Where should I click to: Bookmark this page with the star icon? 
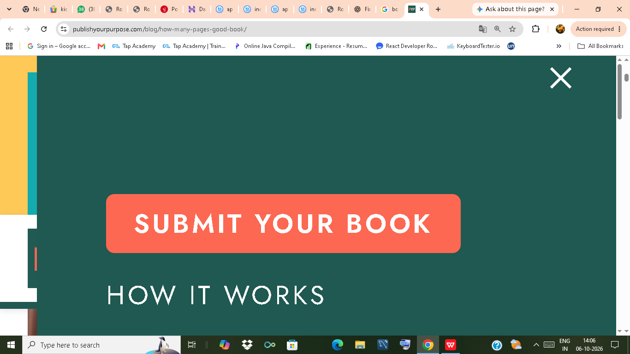pos(512,29)
